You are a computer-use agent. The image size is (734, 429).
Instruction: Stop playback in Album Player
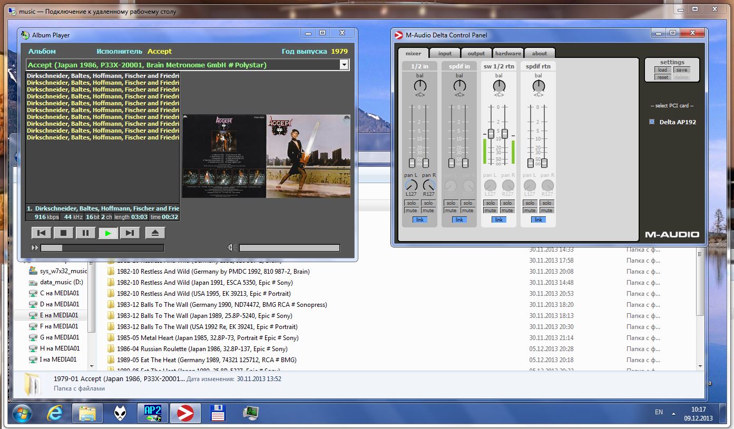[64, 233]
